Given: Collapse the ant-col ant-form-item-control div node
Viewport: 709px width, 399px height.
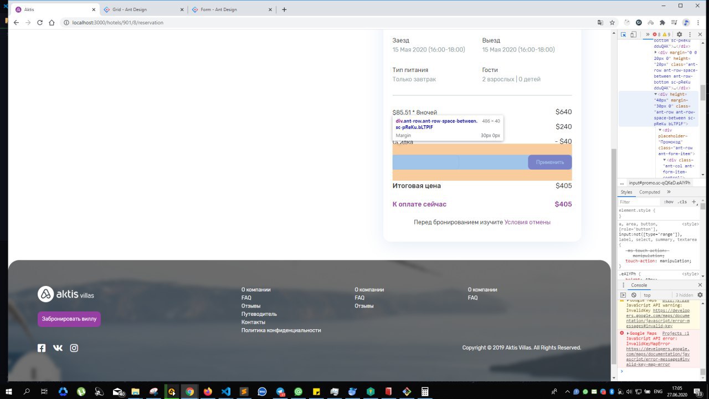Looking at the screenshot, I should click(x=665, y=160).
